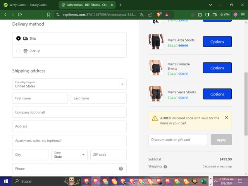Click the Pick up store icon

coord(26,51)
